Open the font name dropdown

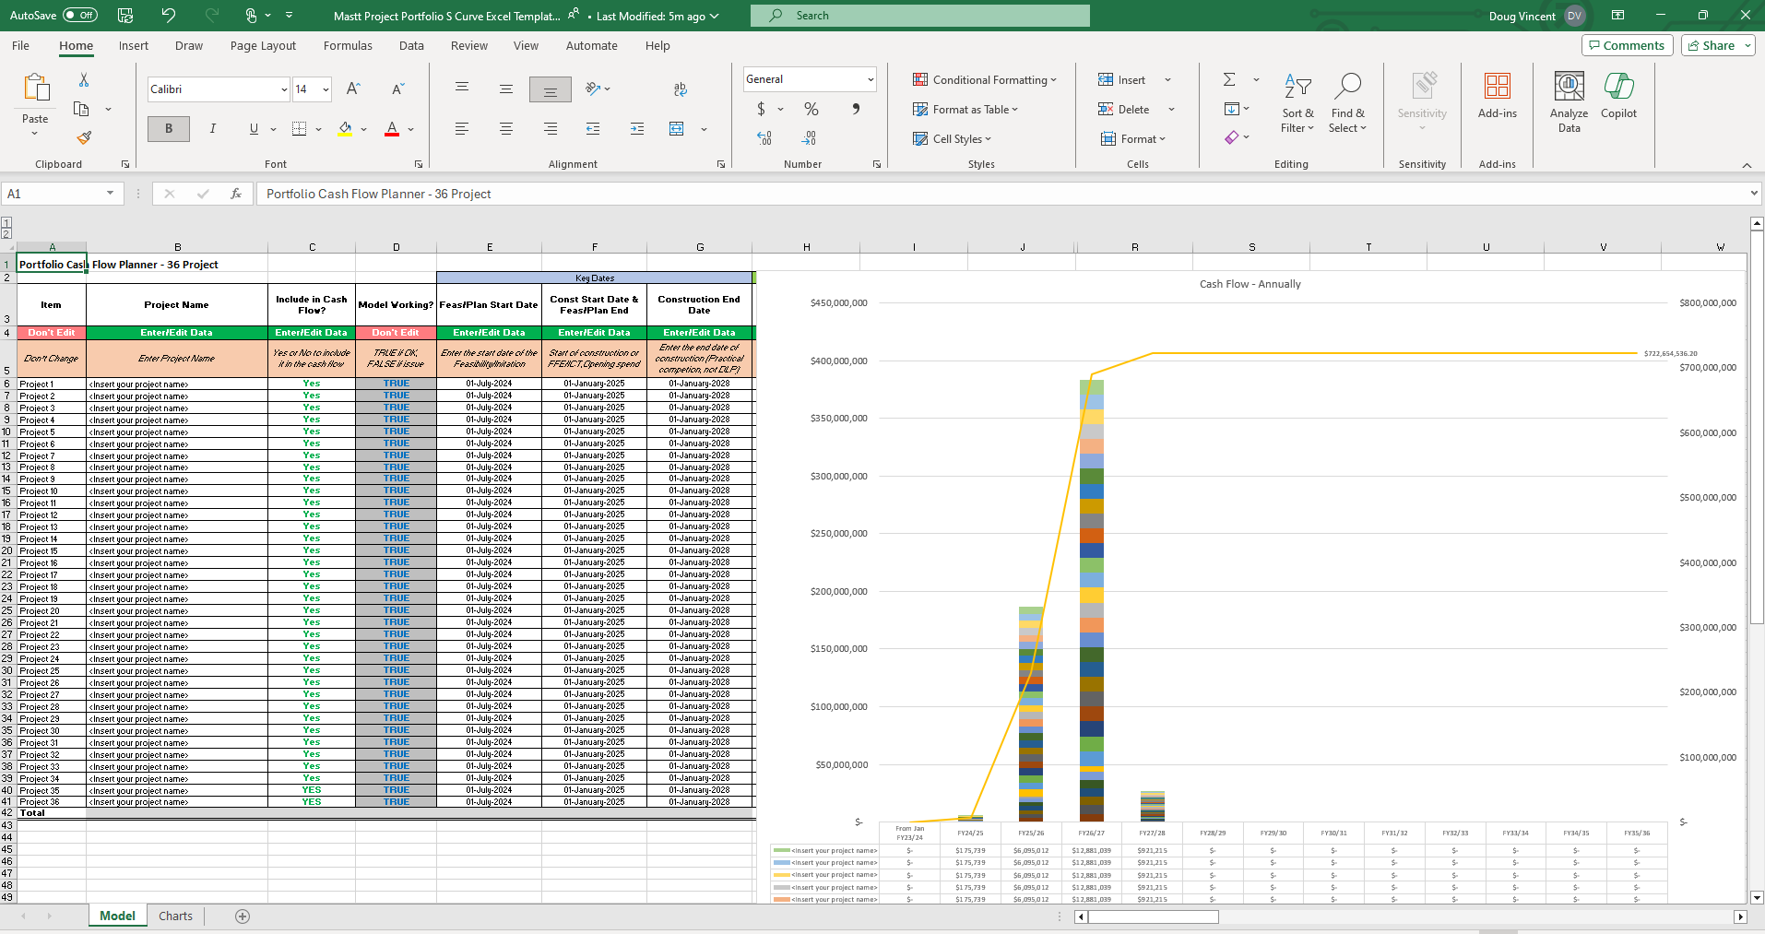coord(283,89)
